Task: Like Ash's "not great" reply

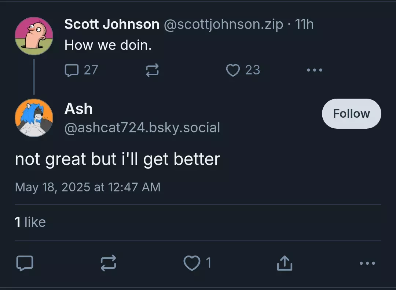Action: point(197,263)
